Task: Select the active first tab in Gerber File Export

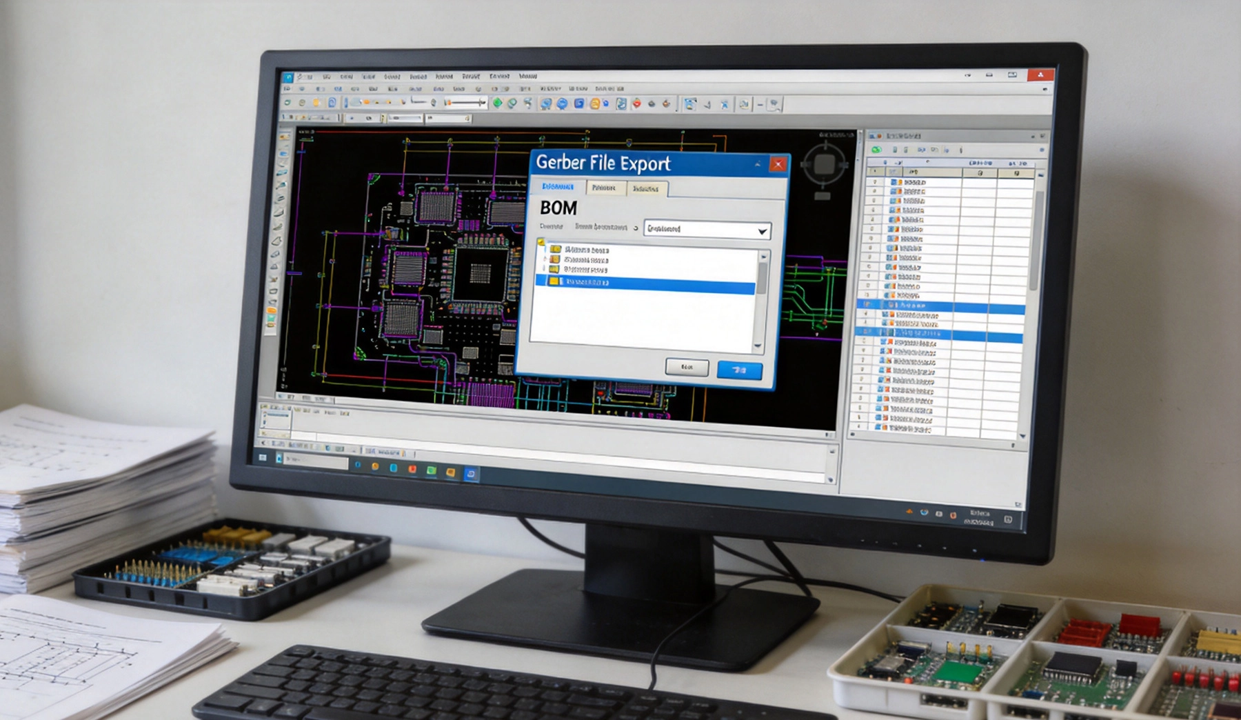Action: (x=558, y=187)
